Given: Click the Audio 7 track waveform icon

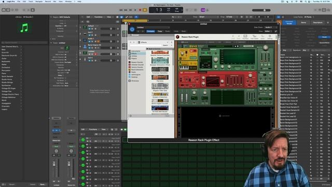Looking at the screenshot, I should click(x=85, y=40).
